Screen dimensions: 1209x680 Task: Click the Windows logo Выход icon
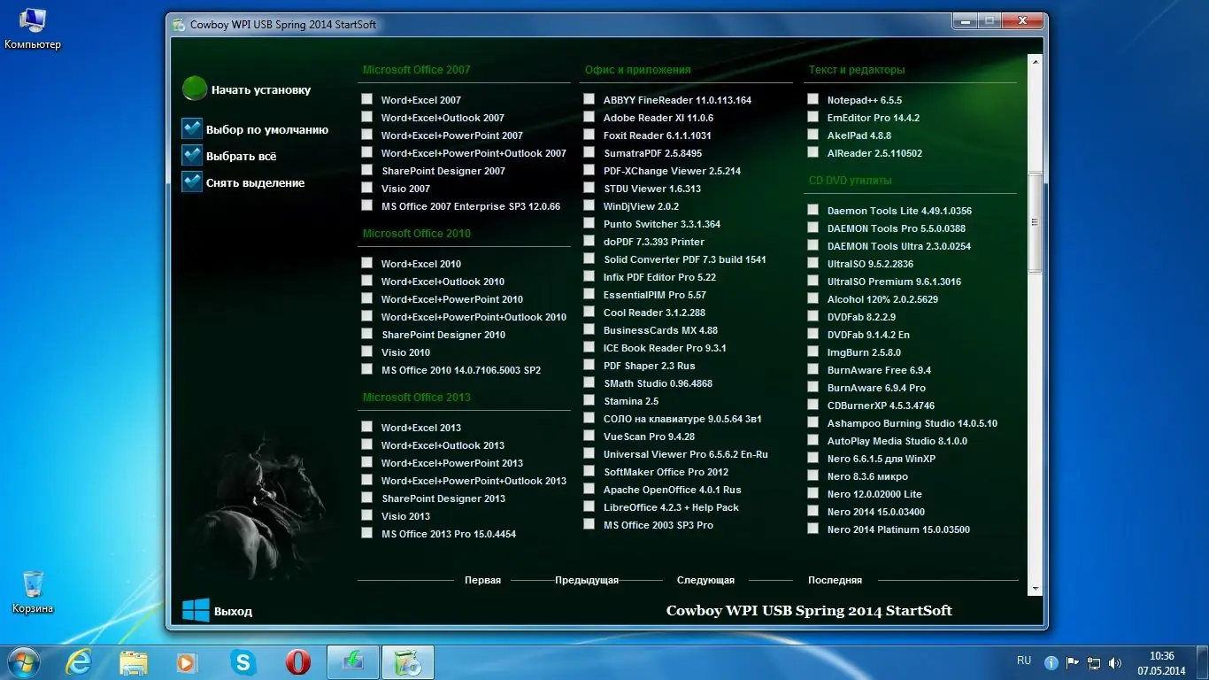click(196, 610)
